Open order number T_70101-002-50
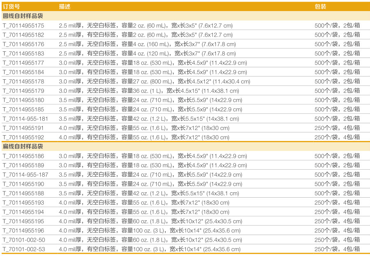The image size is (370, 256). [24, 240]
